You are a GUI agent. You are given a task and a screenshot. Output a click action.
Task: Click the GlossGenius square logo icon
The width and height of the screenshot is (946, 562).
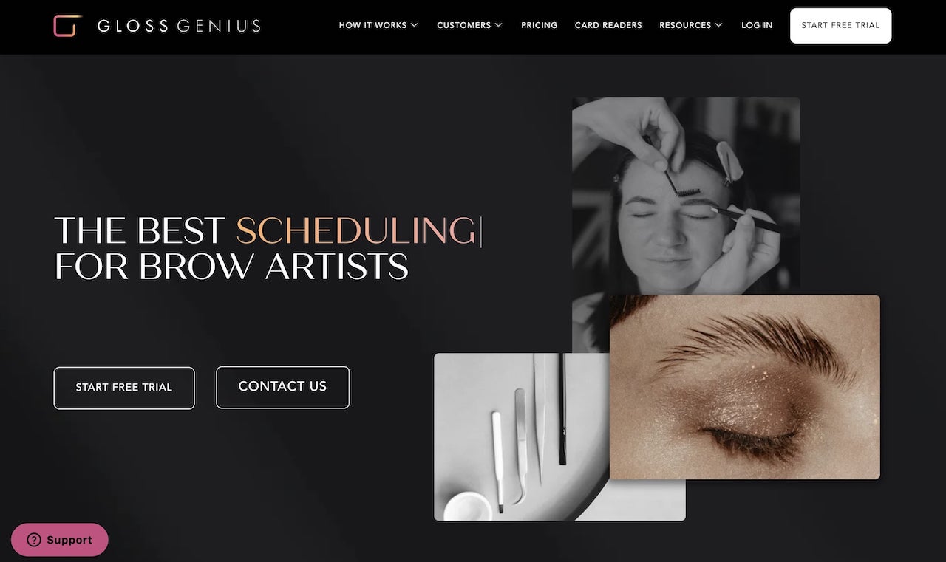tap(67, 26)
